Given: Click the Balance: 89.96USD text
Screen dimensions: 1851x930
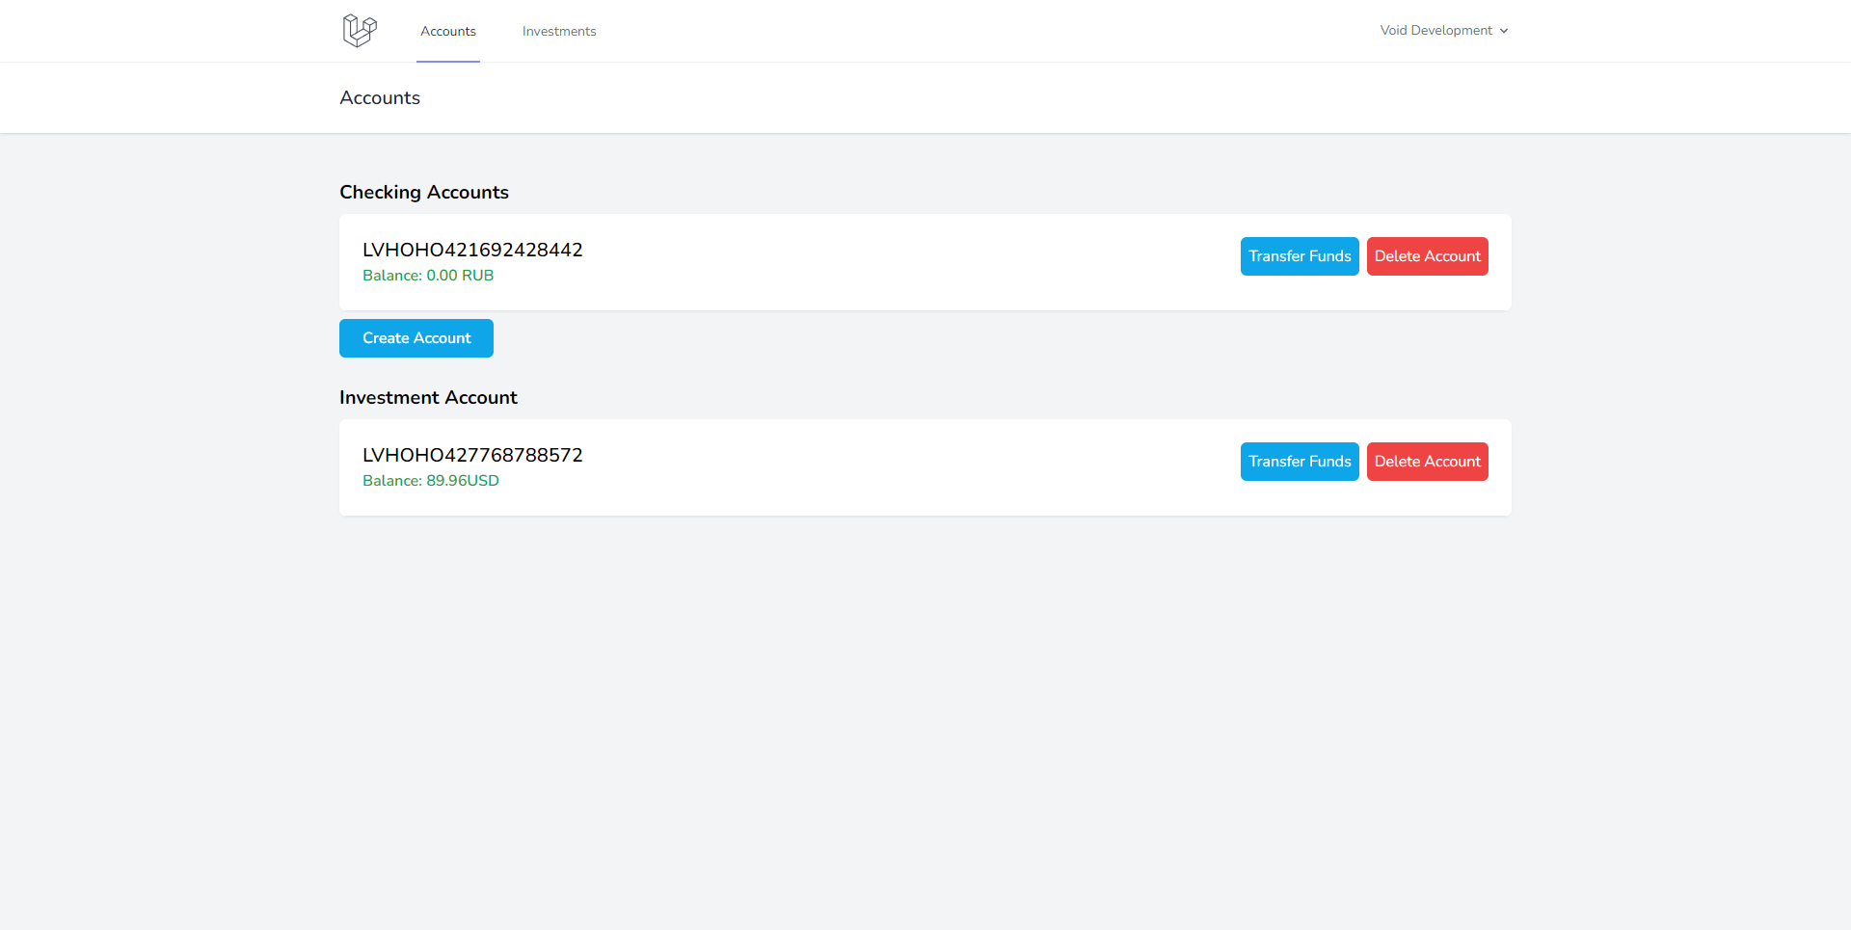Looking at the screenshot, I should pyautogui.click(x=431, y=481).
